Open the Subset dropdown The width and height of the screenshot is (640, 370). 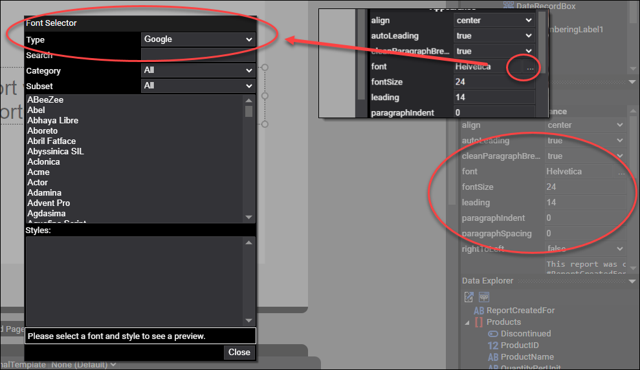coord(198,86)
